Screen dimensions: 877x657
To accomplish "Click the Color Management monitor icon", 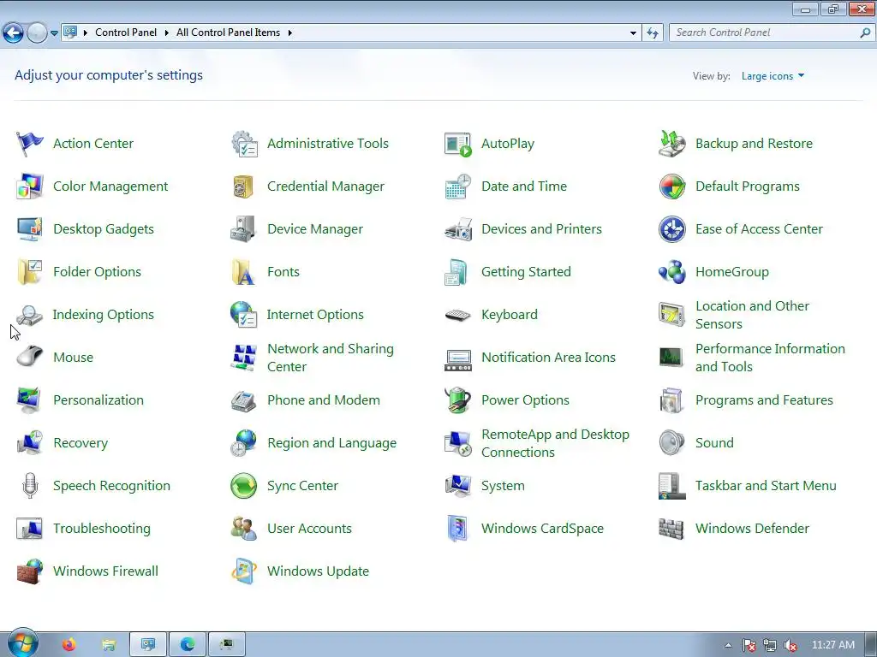I will click(30, 186).
